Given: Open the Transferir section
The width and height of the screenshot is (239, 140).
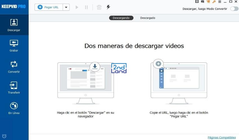Looking at the screenshot, I should point(14,88).
